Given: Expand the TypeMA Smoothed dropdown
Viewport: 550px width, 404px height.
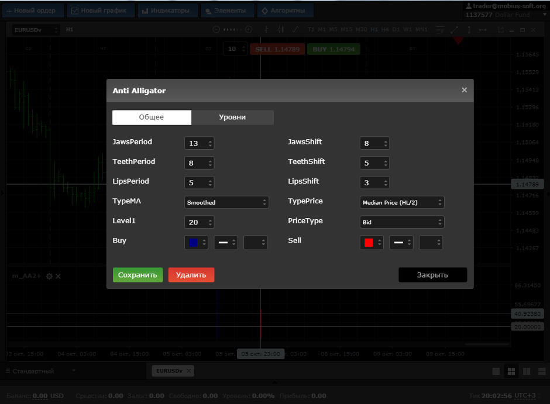Looking at the screenshot, I should pyautogui.click(x=226, y=202).
